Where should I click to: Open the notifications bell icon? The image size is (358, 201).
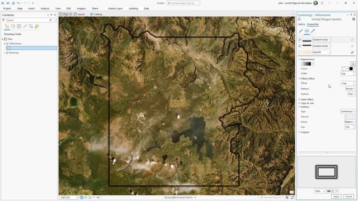click(322, 3)
